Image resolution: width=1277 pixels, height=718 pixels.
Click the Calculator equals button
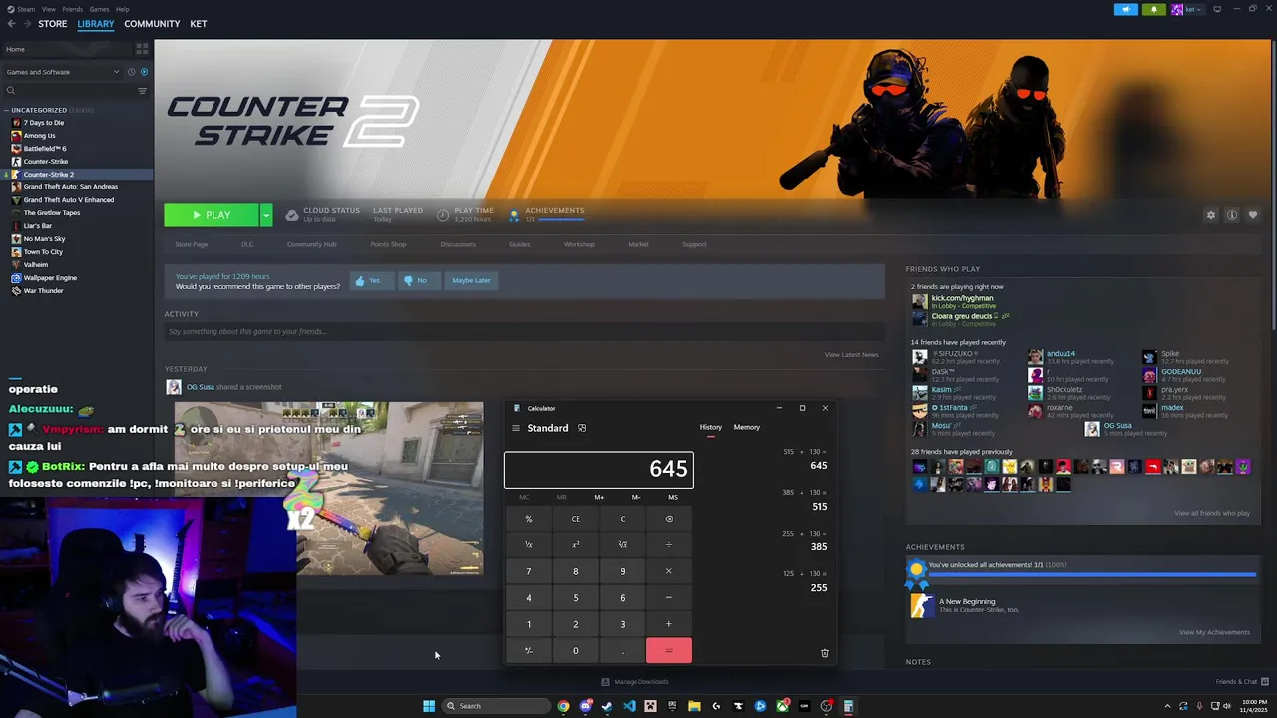click(669, 651)
